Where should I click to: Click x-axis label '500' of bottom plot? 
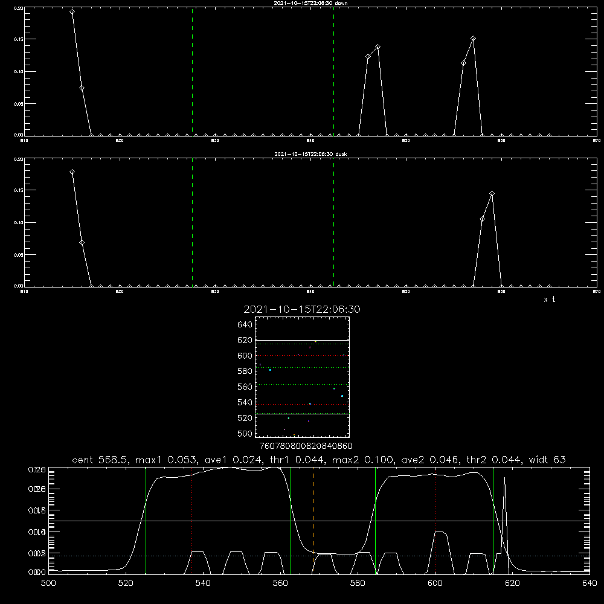[x=48, y=583]
